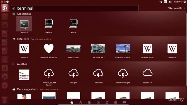Viewport: 187px width, 105px height.
Task: Expand 'See 3 more results' suggestions
Action: point(49,89)
